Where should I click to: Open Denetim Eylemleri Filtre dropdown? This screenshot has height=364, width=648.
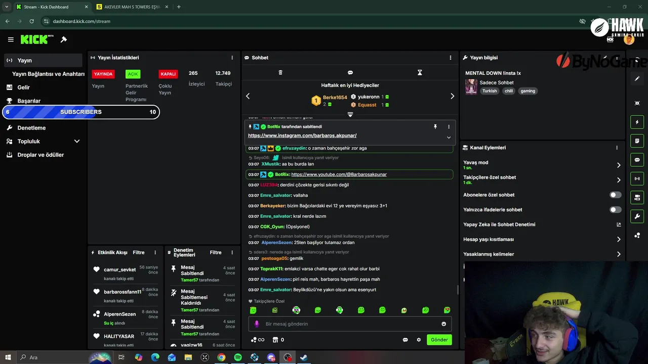click(x=216, y=252)
